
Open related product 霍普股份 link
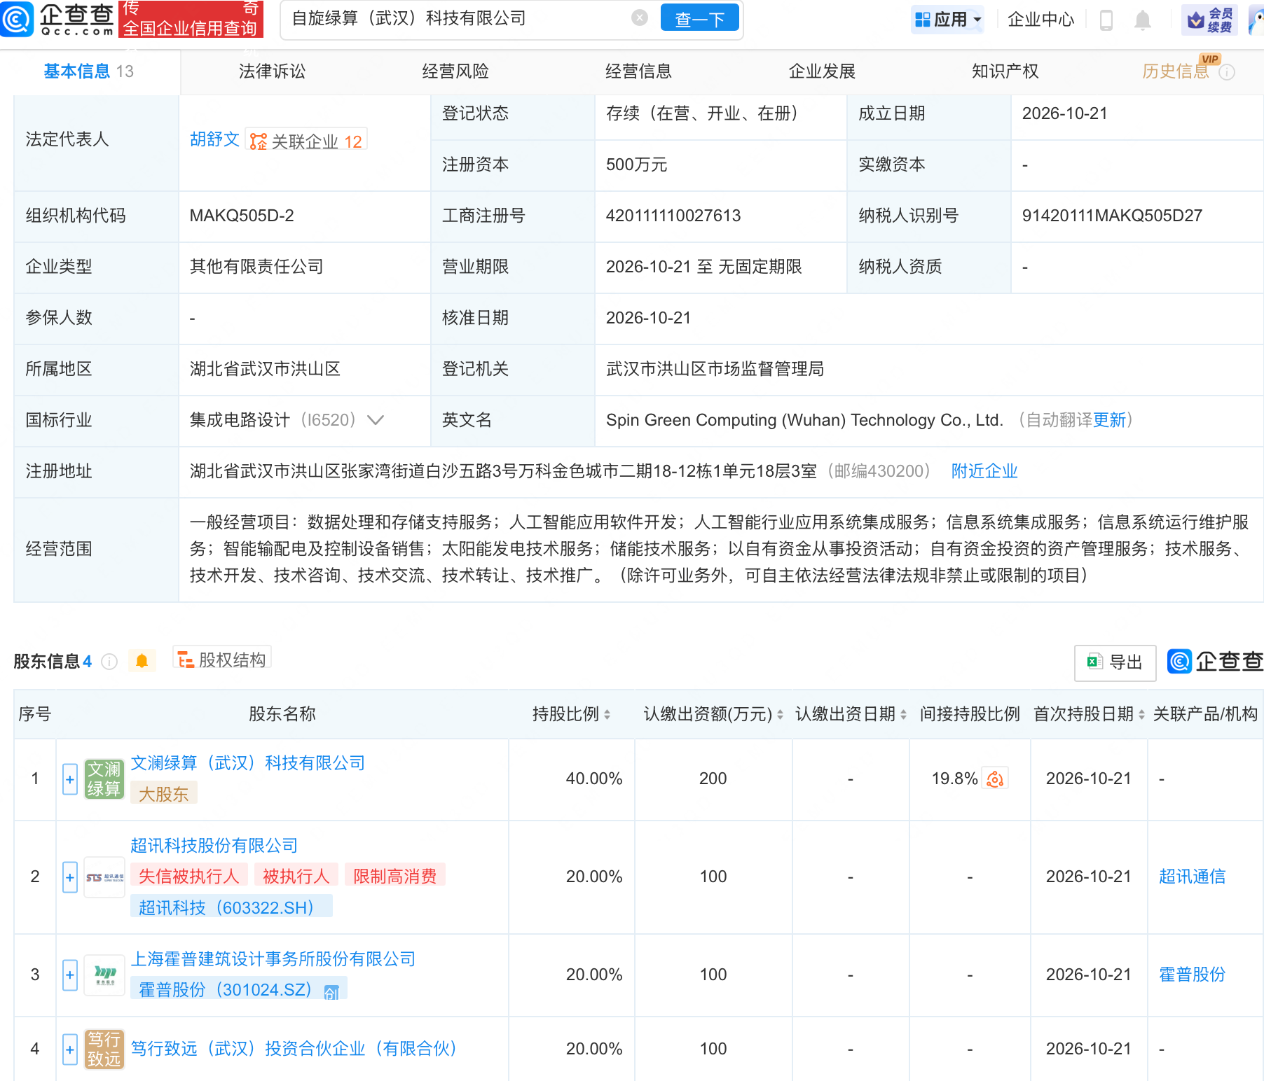1192,975
